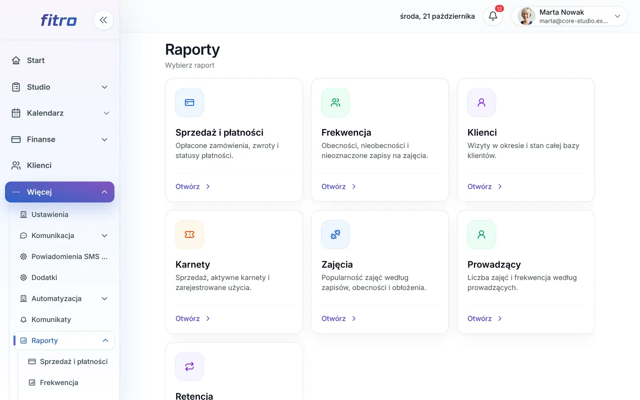Click the home icon next to Start
The height and width of the screenshot is (400, 640).
pyautogui.click(x=16, y=60)
